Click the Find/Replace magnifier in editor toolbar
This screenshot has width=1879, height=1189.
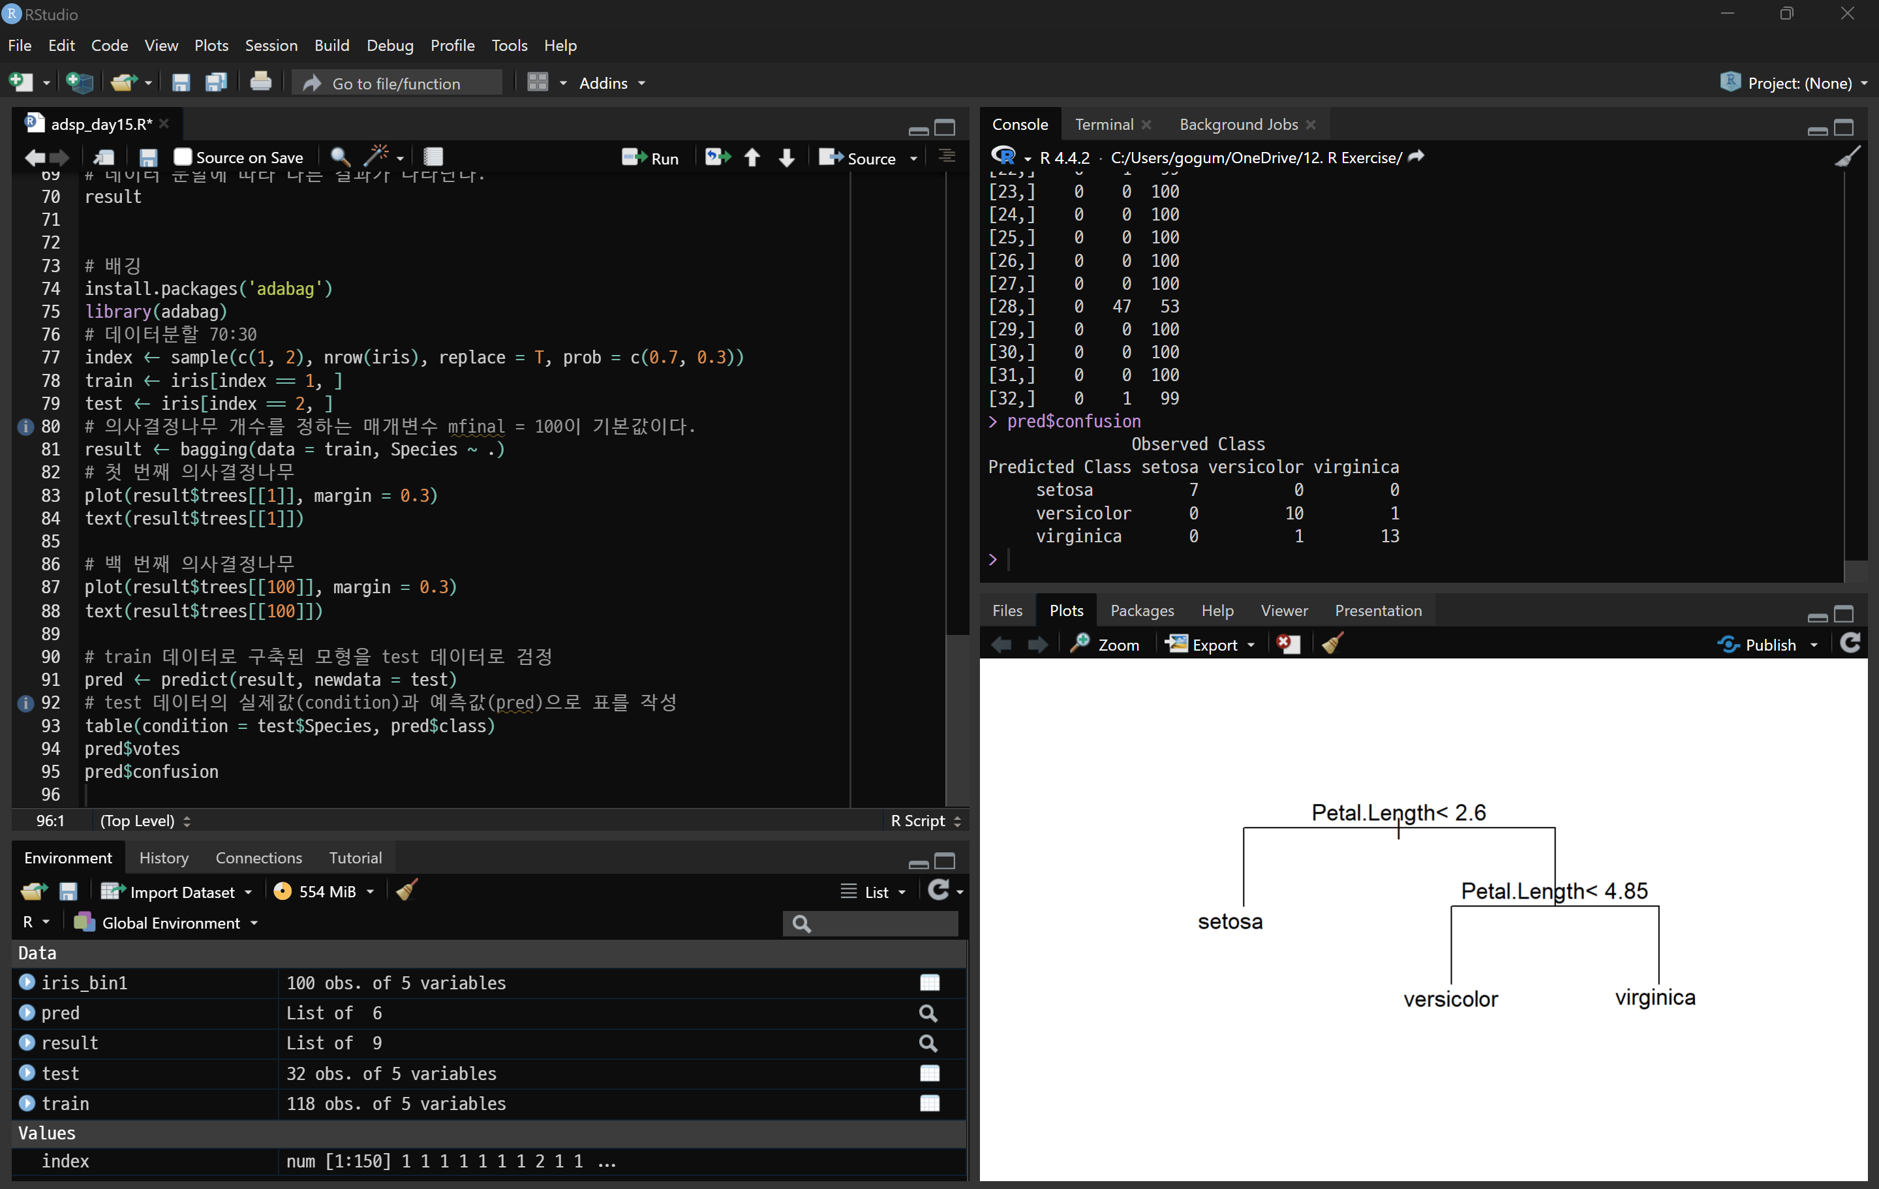(x=339, y=157)
